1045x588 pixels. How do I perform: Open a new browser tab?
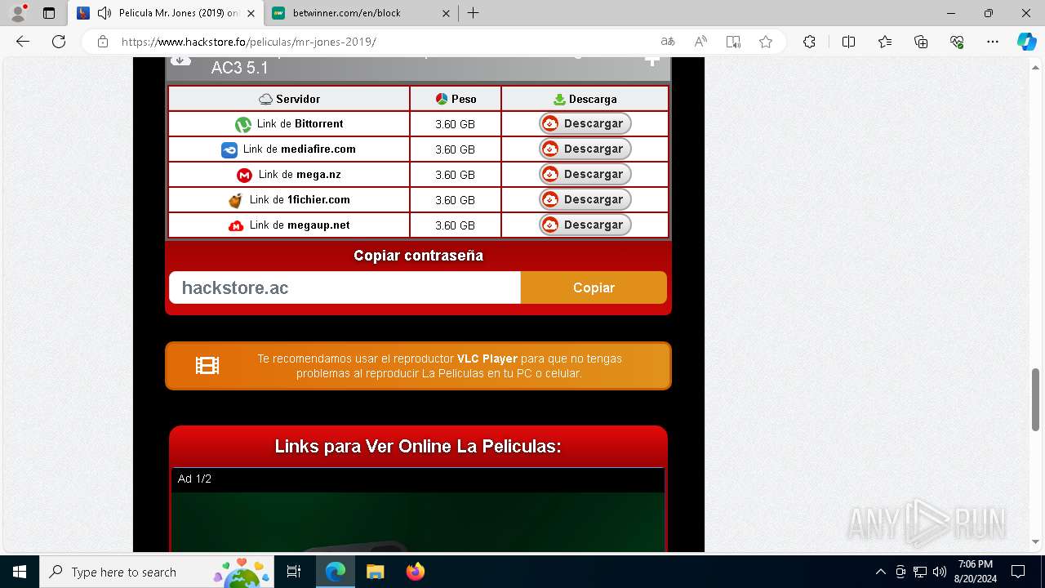coord(474,13)
